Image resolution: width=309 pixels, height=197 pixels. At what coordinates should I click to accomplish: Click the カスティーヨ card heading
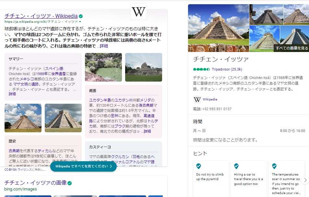100,147
